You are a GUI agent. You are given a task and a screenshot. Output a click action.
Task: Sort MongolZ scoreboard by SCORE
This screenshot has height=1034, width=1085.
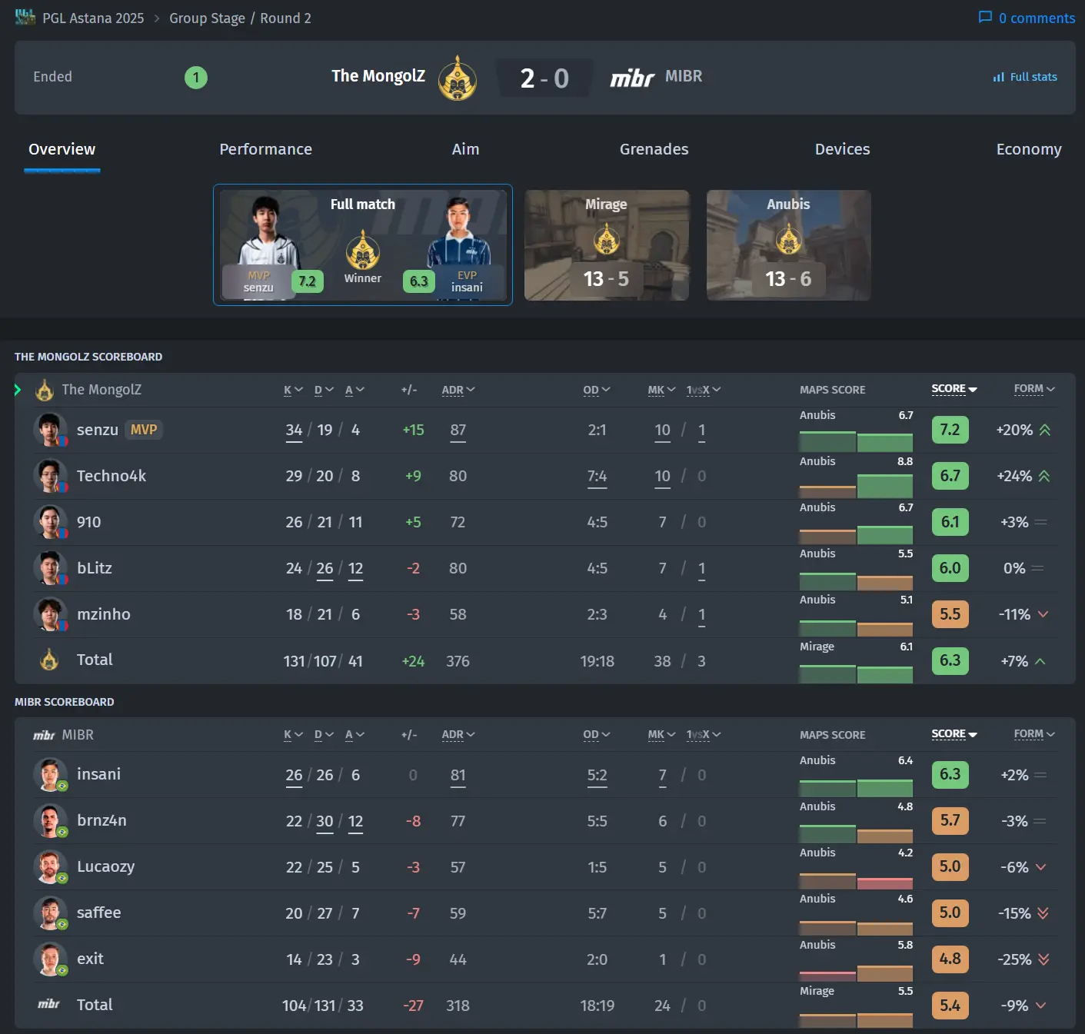[954, 389]
